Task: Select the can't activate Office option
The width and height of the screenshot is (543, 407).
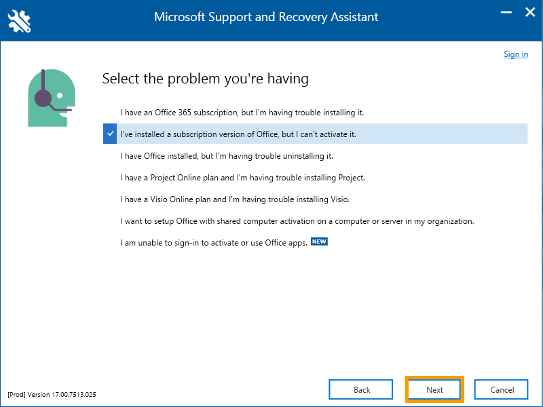Action: pos(315,134)
